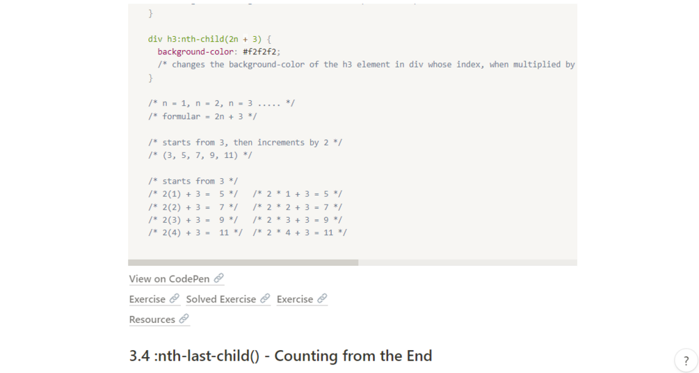
Task: Click the code block horizontal scrollbar thumb
Action: 243,262
